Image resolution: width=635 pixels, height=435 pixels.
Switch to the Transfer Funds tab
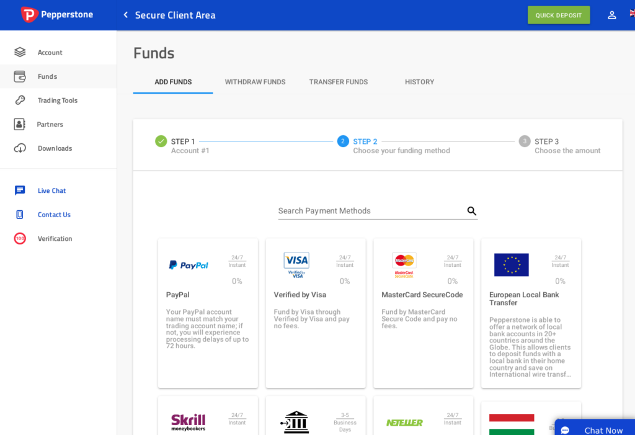pos(339,82)
